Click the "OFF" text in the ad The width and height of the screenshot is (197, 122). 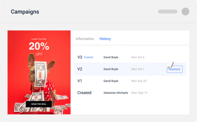[39, 54]
